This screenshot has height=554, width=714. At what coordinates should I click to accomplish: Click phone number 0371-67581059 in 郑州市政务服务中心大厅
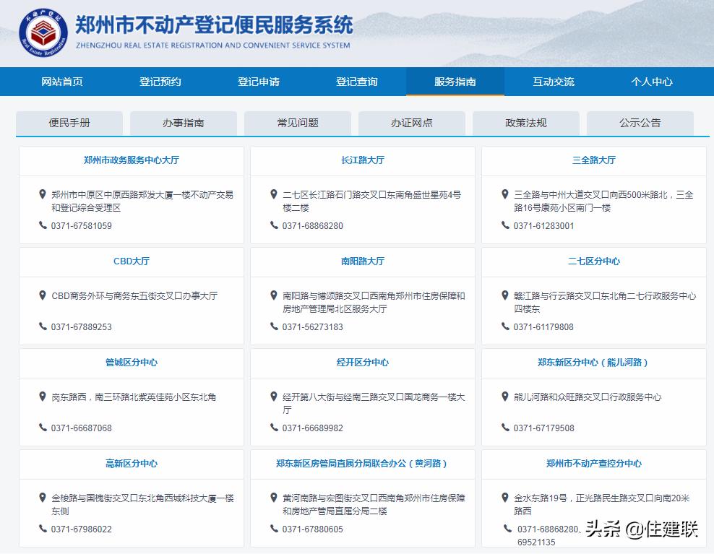pos(82,226)
